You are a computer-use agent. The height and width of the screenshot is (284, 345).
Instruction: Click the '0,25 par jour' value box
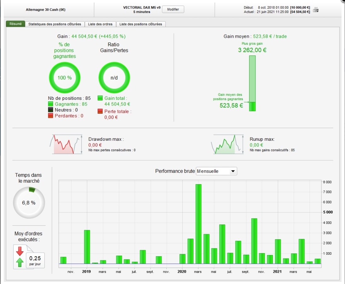[x=35, y=260]
